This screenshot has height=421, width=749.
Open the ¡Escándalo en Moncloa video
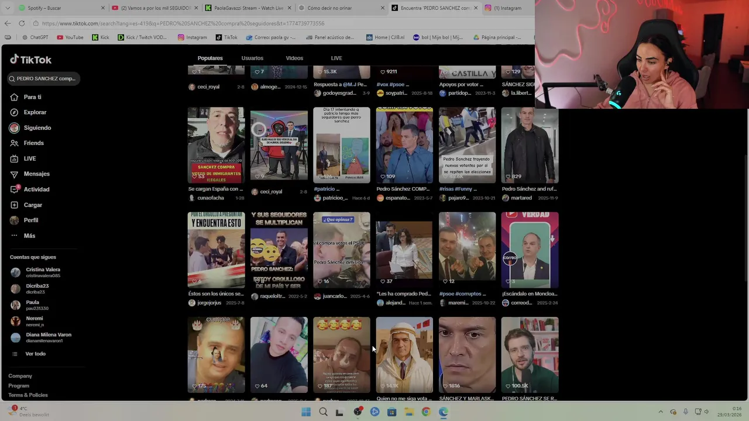click(x=530, y=250)
